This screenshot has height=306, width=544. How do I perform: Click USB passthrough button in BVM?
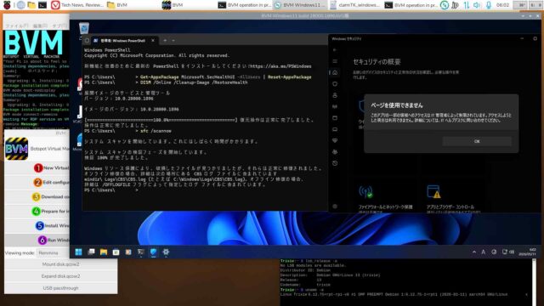[x=60, y=288]
